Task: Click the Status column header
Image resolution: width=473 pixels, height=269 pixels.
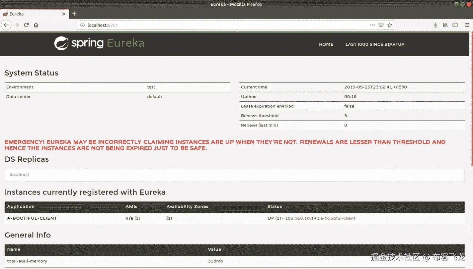Action: [x=275, y=206]
